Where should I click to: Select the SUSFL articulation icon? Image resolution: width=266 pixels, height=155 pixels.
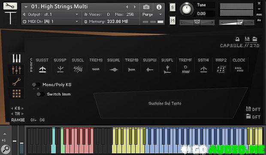167,69
